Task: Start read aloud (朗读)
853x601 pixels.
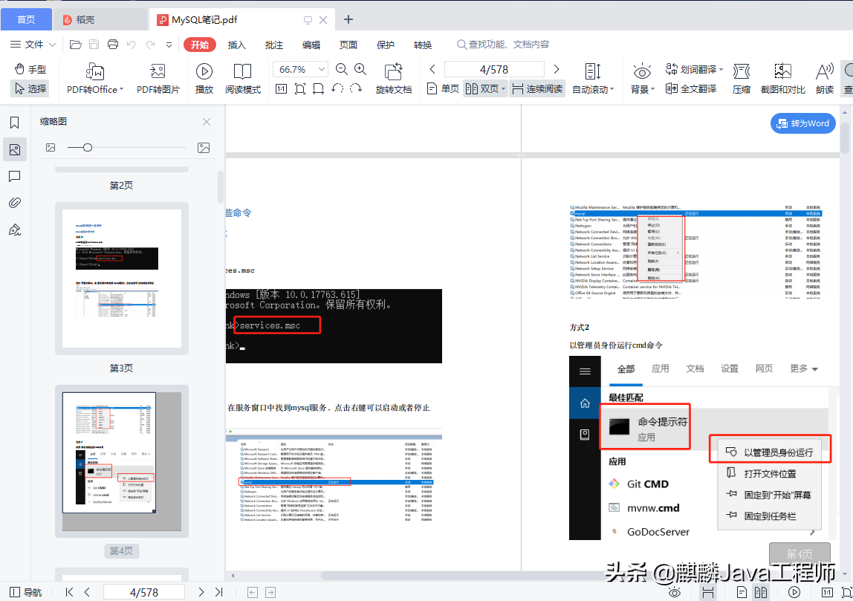Action: 825,79
